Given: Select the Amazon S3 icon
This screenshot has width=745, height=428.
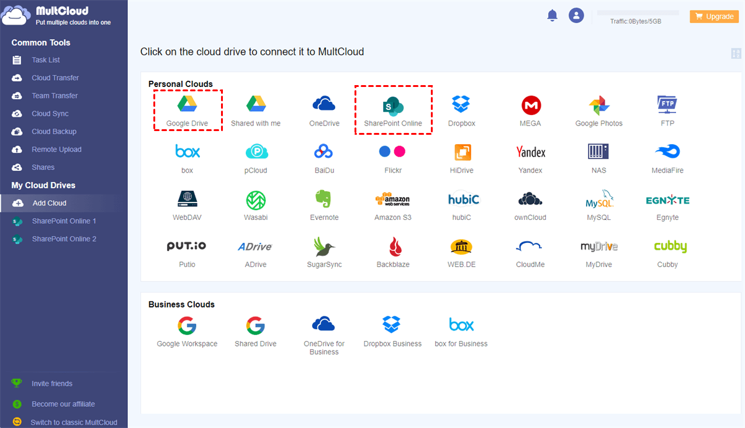Looking at the screenshot, I should coord(392,205).
